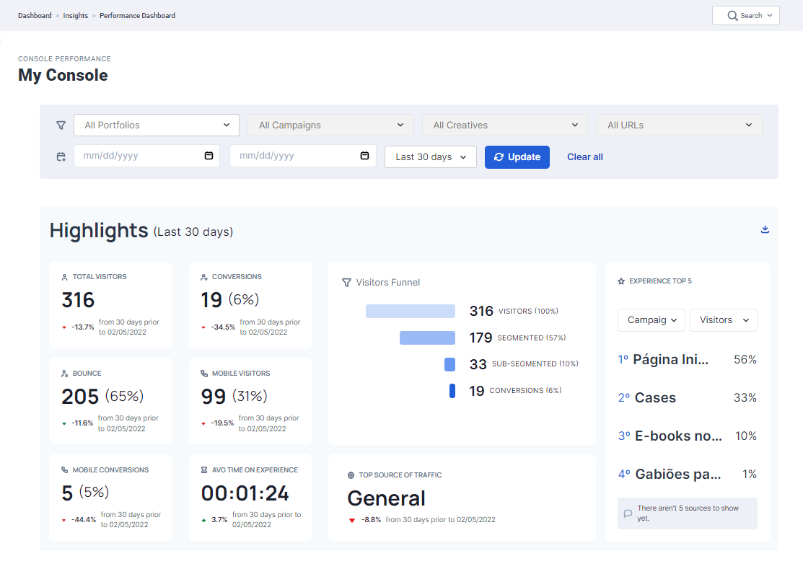Click the -34.5% Conversions change
803x582 pixels.
click(x=223, y=327)
